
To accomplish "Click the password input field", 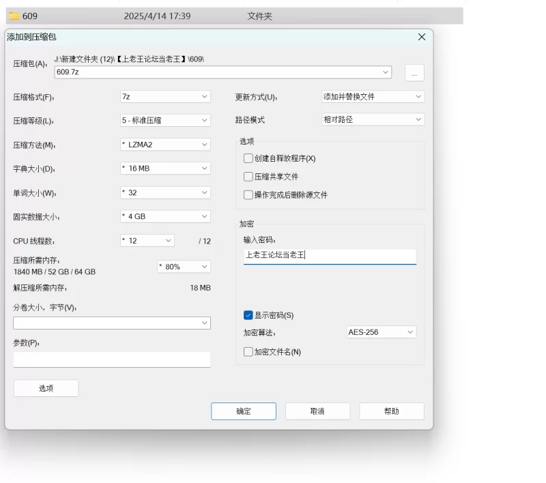I will (x=330, y=256).
